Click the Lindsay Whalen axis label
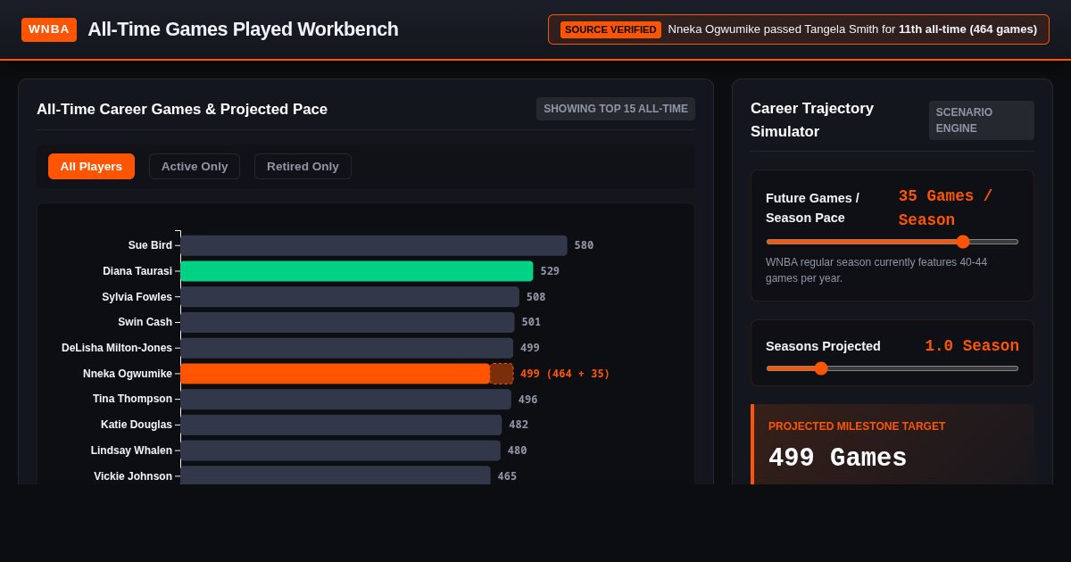This screenshot has width=1071, height=562. pyautogui.click(x=131, y=450)
